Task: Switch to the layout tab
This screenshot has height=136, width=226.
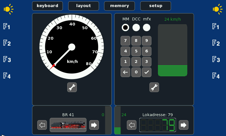Action: (84, 6)
